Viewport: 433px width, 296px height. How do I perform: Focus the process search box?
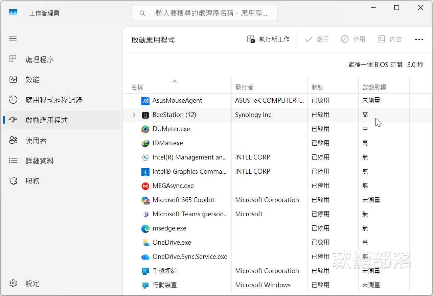pos(205,13)
